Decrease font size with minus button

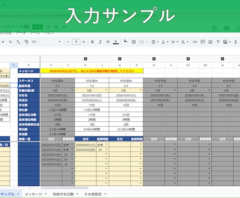[68, 42]
